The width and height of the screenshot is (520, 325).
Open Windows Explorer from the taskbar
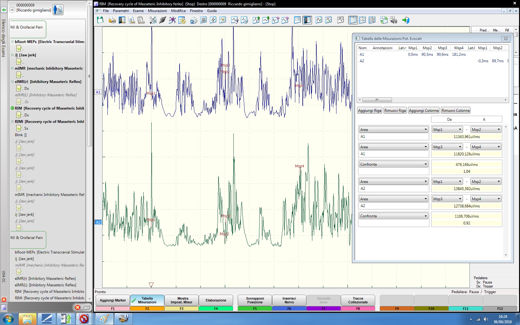coord(27,318)
